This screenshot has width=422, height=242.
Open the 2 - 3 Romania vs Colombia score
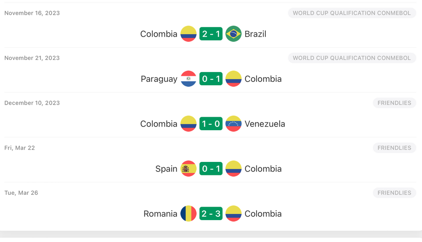tap(211, 214)
